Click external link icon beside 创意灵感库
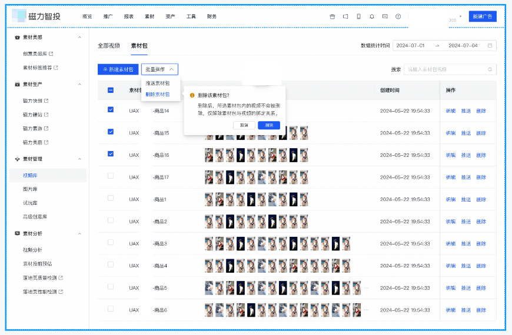 [x=51, y=54]
